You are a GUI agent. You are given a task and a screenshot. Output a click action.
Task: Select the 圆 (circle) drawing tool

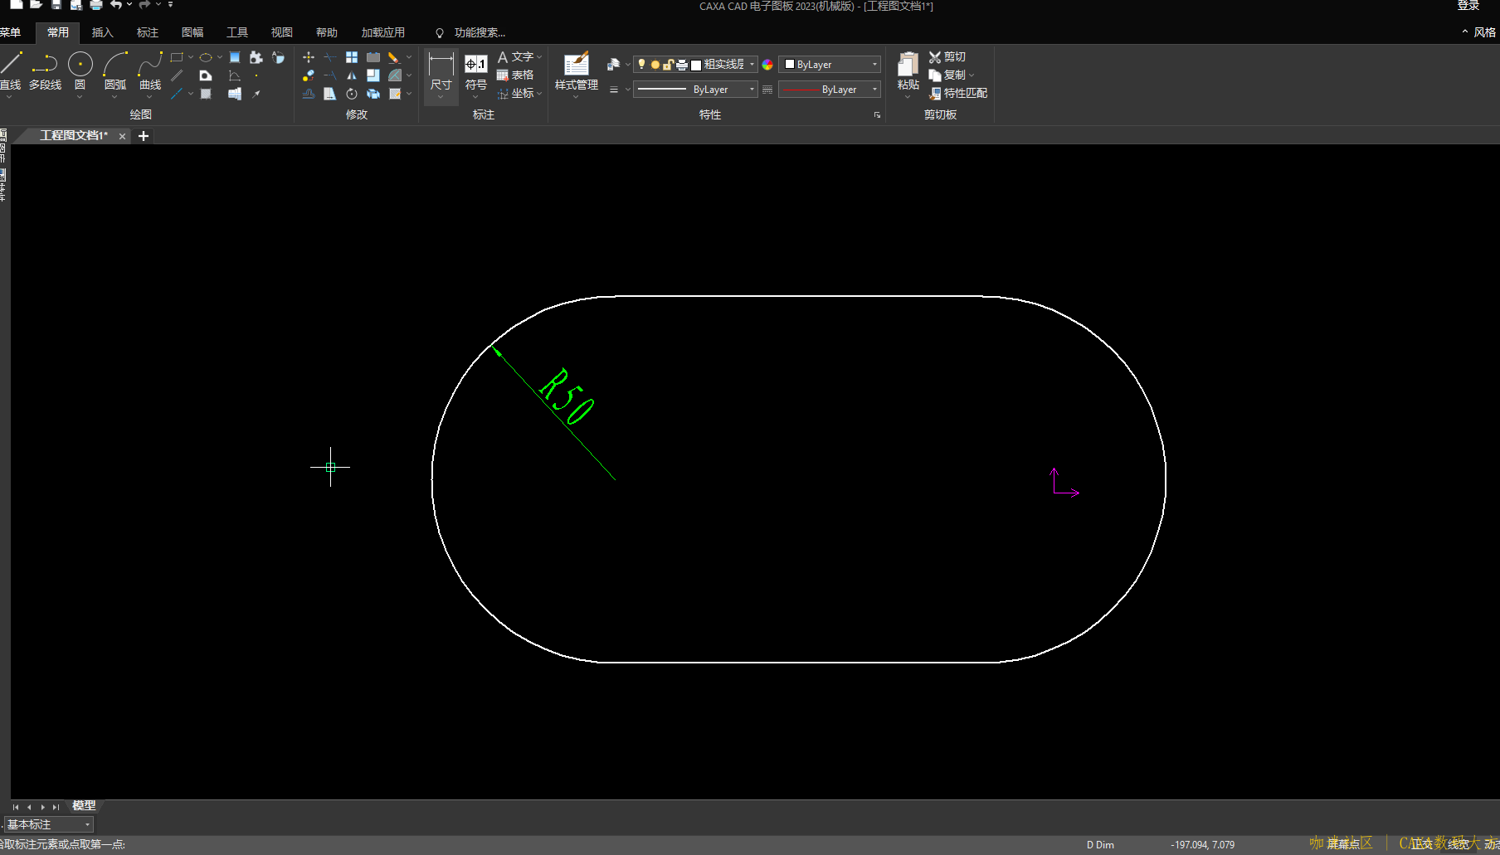tap(80, 65)
